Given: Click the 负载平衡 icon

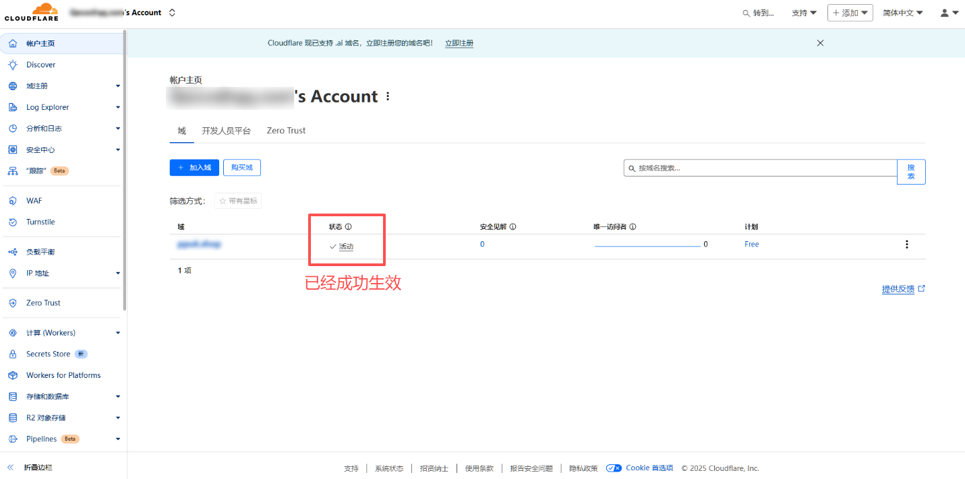Looking at the screenshot, I should [12, 252].
